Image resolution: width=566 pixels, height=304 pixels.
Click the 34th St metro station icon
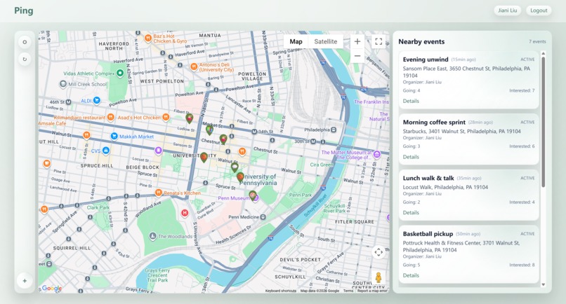pyautogui.click(x=254, y=132)
